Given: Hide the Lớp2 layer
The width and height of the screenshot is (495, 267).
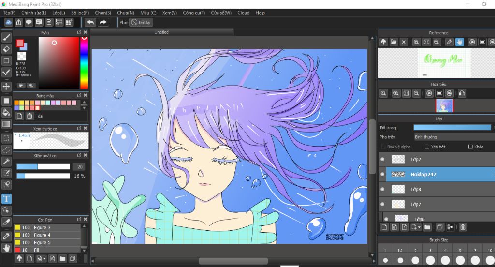Looking at the screenshot, I should (383, 159).
